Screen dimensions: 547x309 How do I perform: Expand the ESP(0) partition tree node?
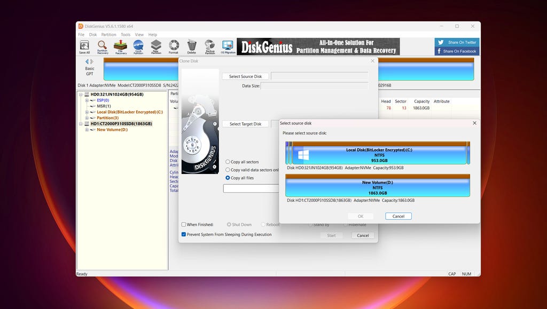[x=88, y=100]
